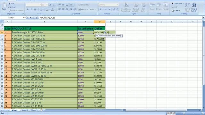
Task: Click the Fill Color bucket
Action: (47, 10)
